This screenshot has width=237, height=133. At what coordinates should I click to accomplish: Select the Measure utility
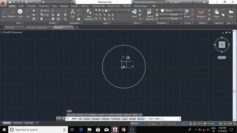[x=201, y=14]
